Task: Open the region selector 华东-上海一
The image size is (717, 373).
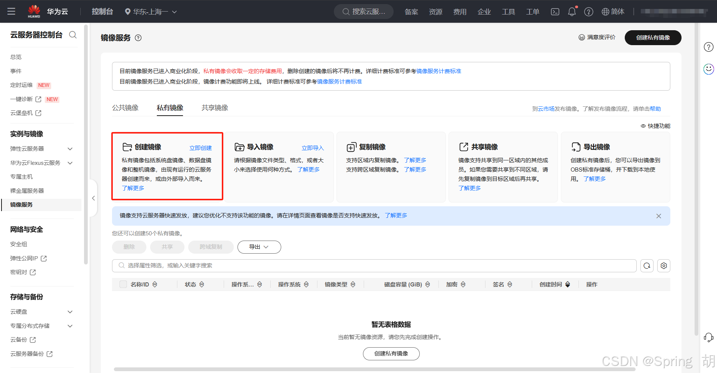Action: coord(151,12)
